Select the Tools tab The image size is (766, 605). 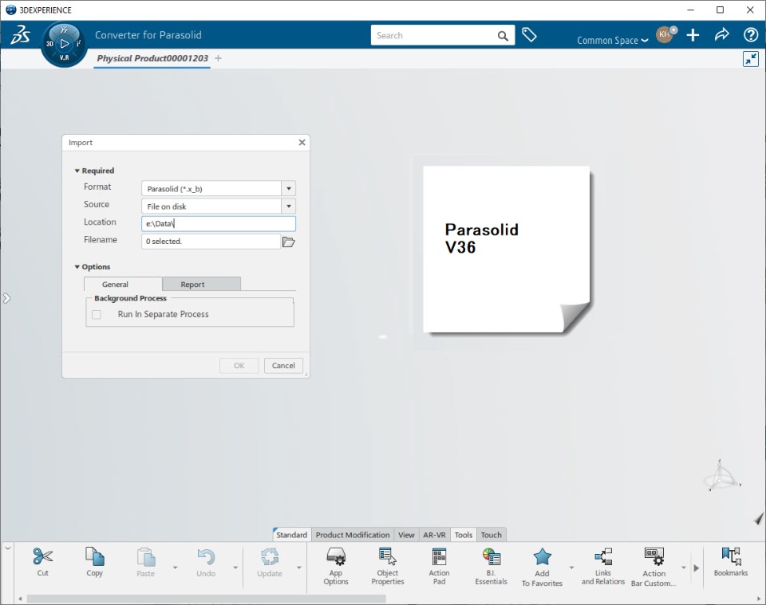pos(463,535)
